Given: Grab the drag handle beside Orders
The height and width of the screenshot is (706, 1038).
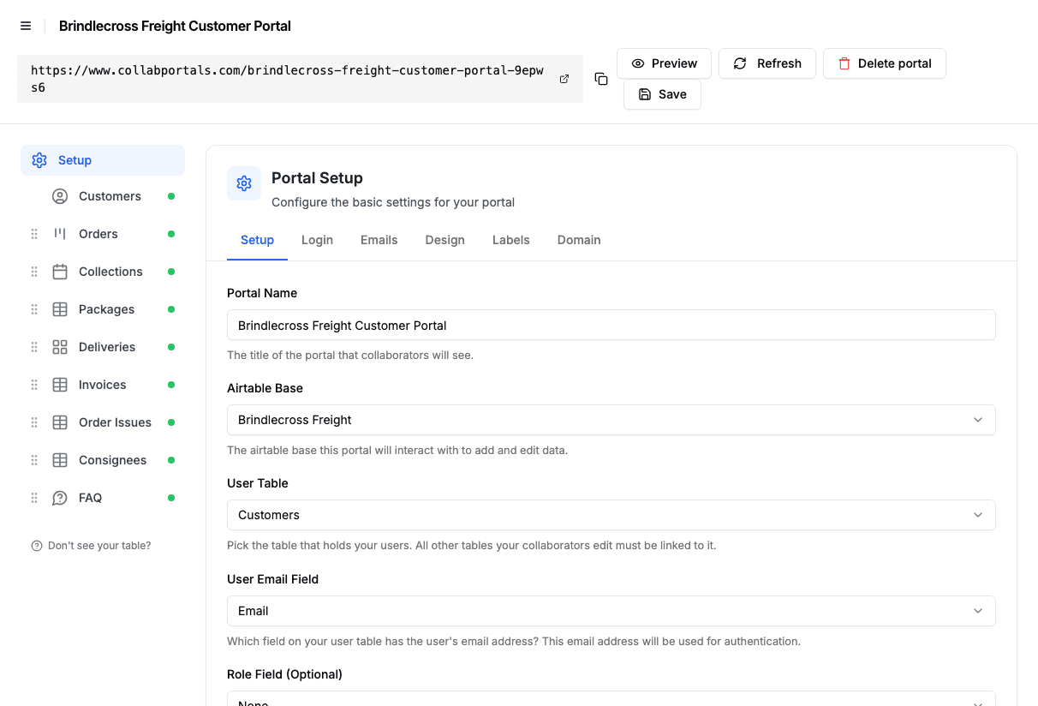Looking at the screenshot, I should click(x=34, y=234).
